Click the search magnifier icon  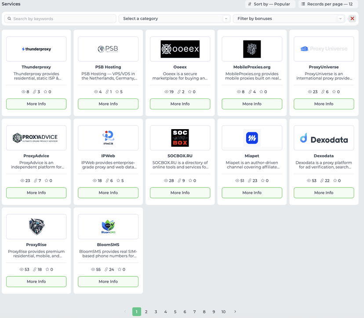9,18
